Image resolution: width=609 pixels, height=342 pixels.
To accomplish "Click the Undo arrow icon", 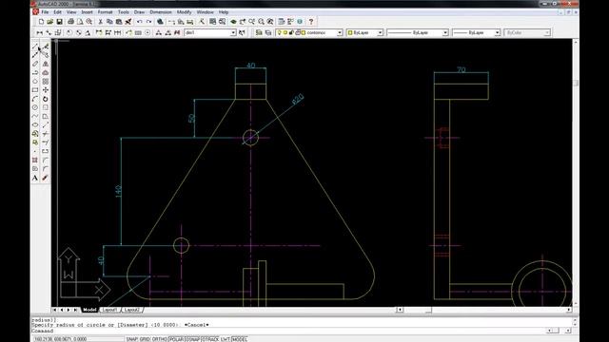I will 140,22.
